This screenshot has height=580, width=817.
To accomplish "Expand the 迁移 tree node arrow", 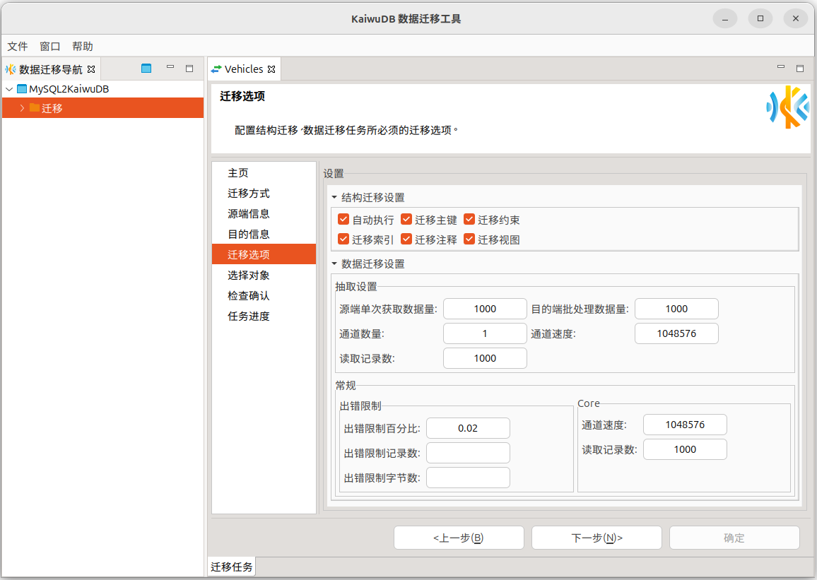I will point(22,108).
